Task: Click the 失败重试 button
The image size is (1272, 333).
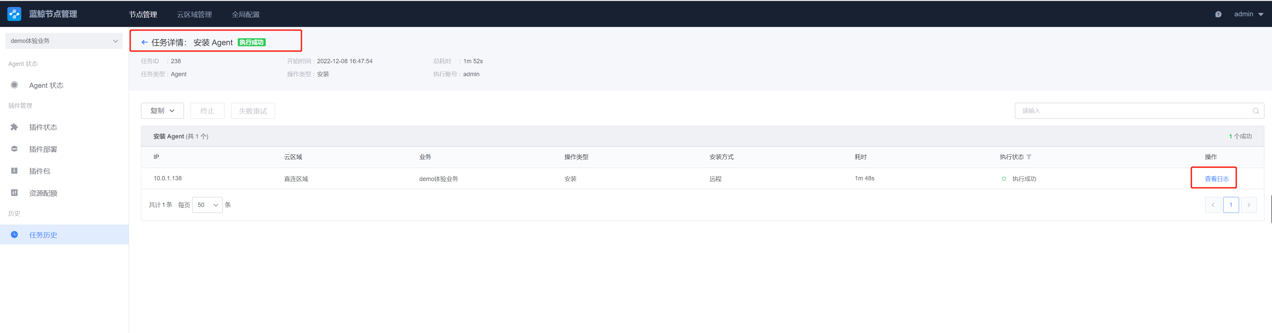Action: 252,111
